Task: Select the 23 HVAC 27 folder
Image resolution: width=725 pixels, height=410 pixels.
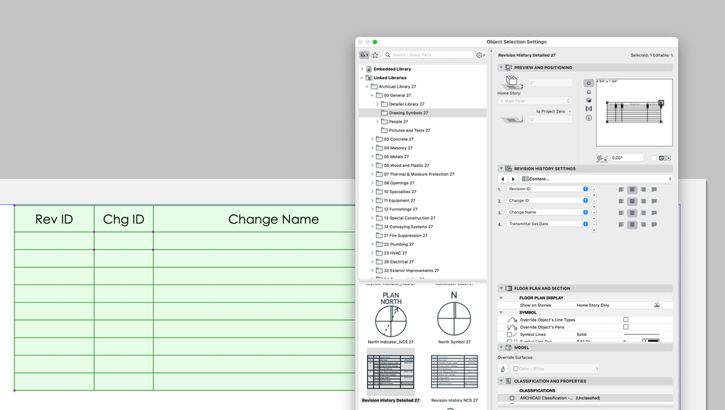Action: click(396, 253)
